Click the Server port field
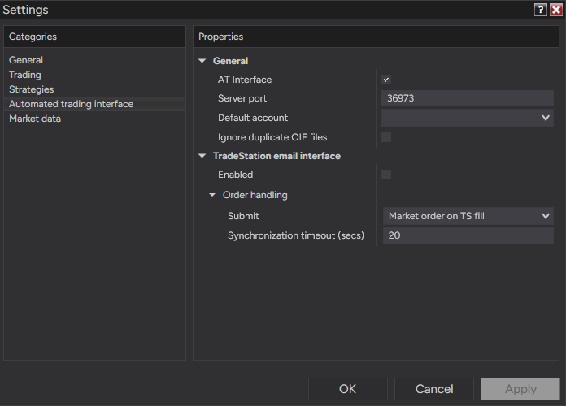 tap(468, 98)
